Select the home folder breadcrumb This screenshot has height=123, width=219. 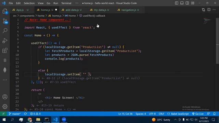point(41,16)
